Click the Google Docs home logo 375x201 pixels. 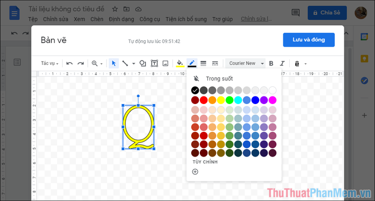[14, 13]
